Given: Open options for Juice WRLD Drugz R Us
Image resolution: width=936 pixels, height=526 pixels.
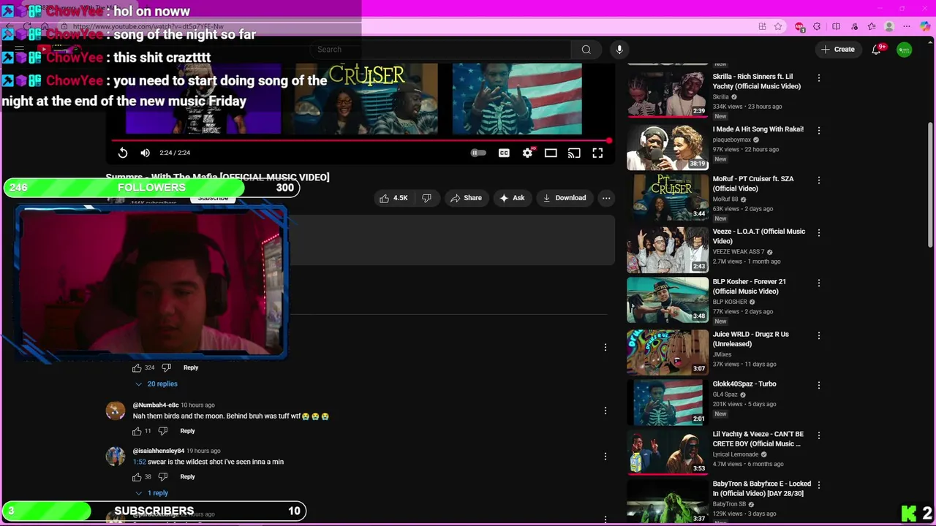Looking at the screenshot, I should click(819, 335).
